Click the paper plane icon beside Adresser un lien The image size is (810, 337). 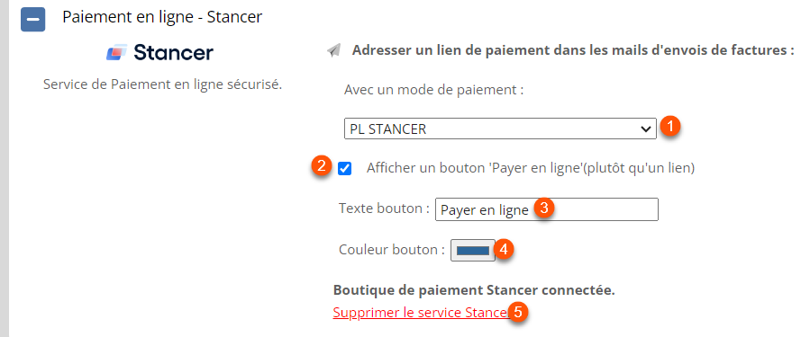(334, 50)
